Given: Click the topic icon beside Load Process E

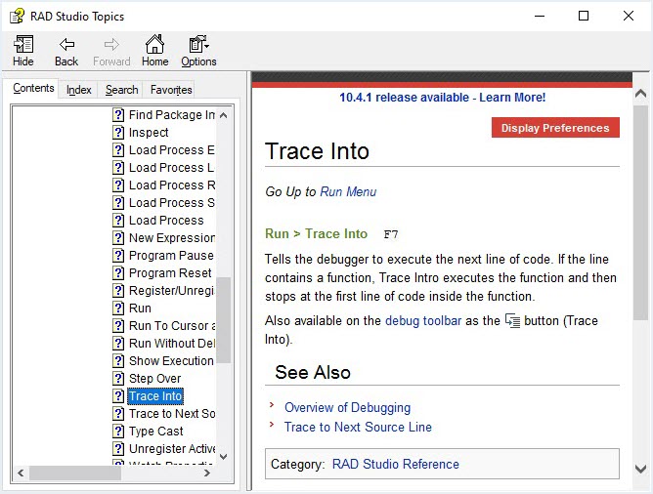Looking at the screenshot, I should pos(118,149).
